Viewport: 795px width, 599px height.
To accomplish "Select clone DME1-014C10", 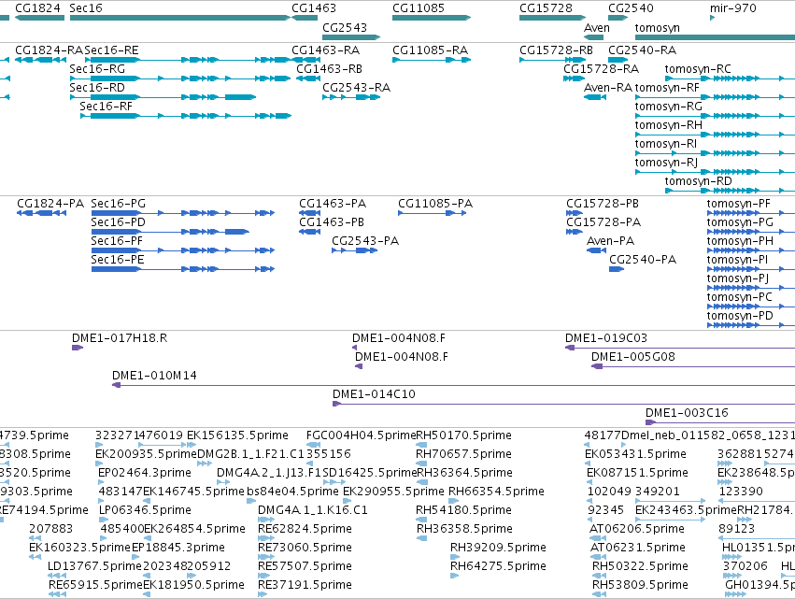I will tap(375, 394).
